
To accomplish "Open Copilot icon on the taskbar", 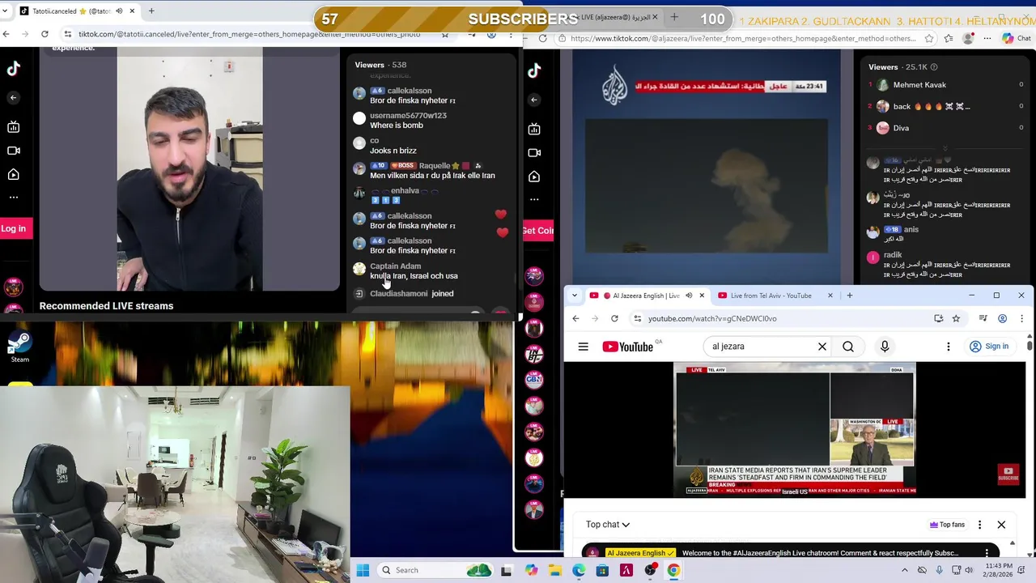I will click(x=531, y=570).
